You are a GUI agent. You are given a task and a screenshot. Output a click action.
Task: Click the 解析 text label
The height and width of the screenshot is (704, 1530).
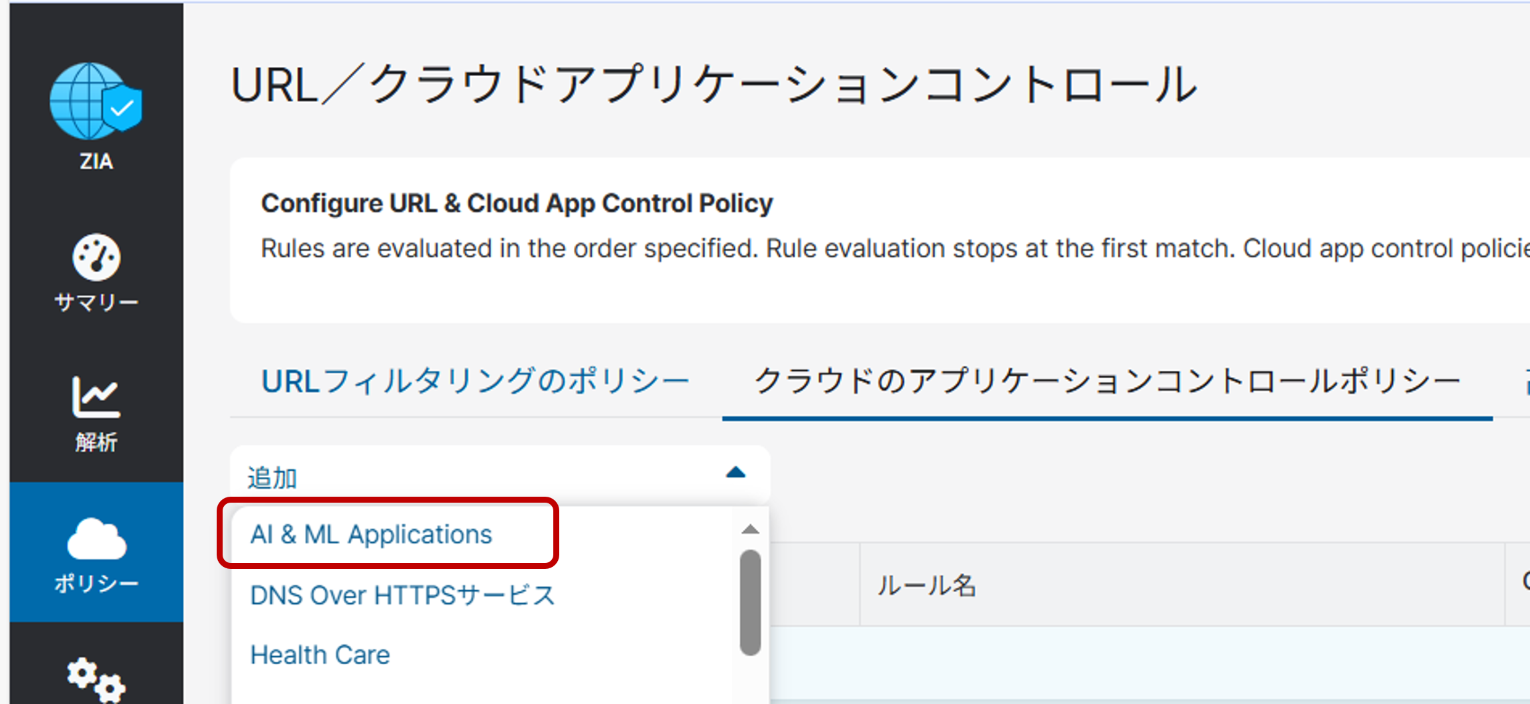(96, 442)
